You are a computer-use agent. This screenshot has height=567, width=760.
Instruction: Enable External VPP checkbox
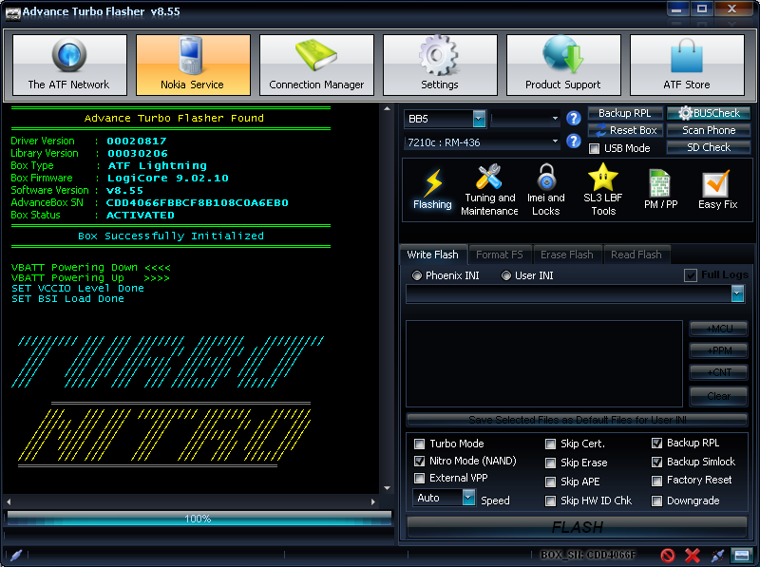pyautogui.click(x=419, y=479)
